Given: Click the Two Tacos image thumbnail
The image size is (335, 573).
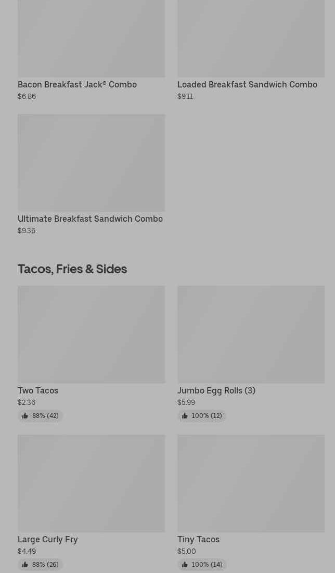Looking at the screenshot, I should 91,334.
